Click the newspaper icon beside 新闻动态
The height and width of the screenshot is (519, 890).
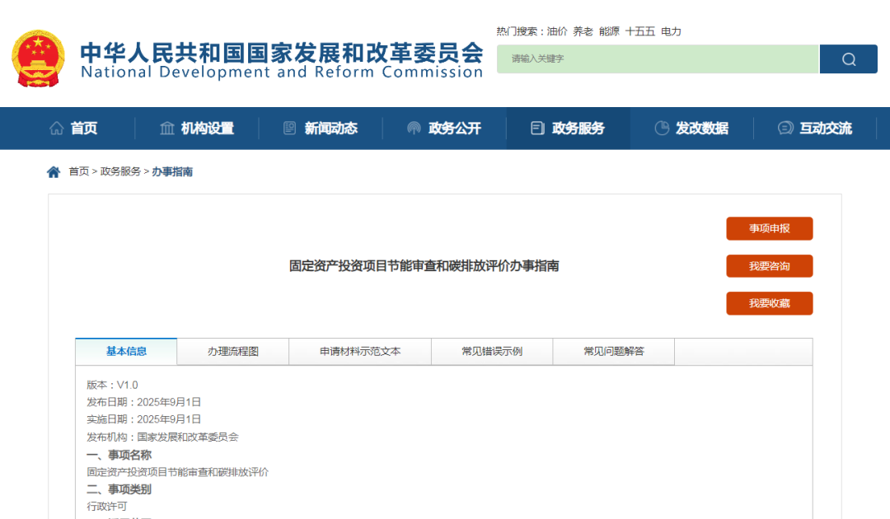[x=289, y=129]
